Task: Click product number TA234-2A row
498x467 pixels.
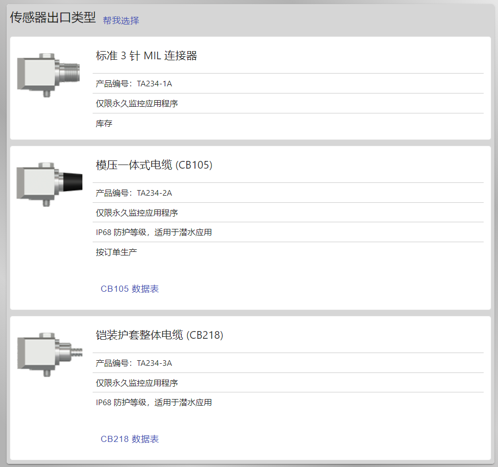Action: point(288,193)
